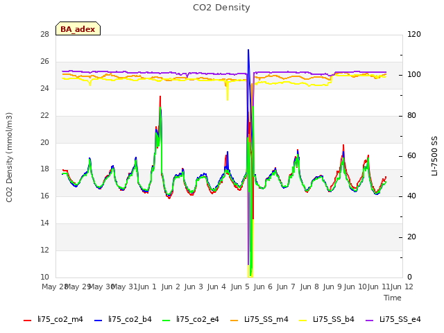444x333 pixels.
Task: Click the 'CO2 Density (mmol/m3)' axis title
Action: 9,157
